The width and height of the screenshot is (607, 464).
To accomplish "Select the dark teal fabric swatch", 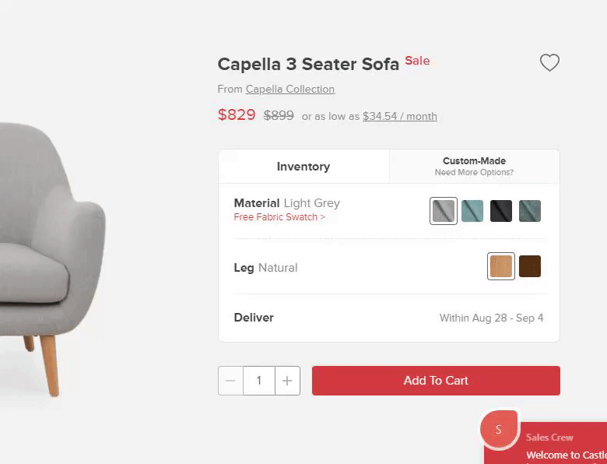I will tap(530, 211).
